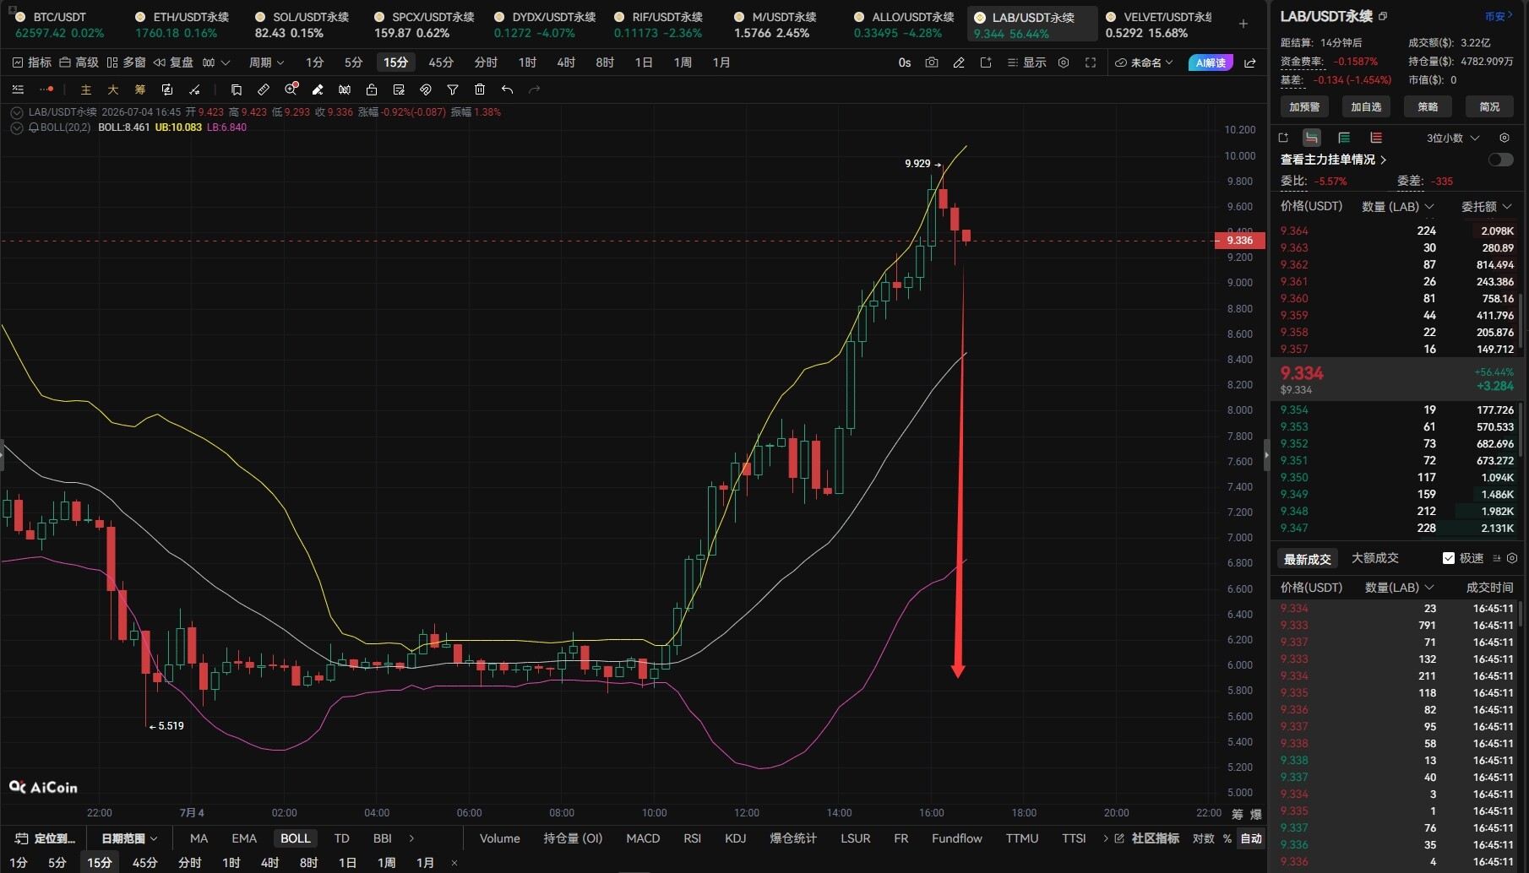Click left panel collapse handle on chart edge
Screen dimensions: 1529x873
point(3,454)
